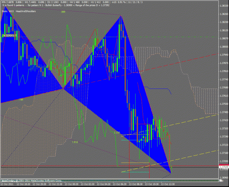Image resolution: width=229 pixels, height=187 pixels.
Task: Click the 1.38265 price axis label
Action: tap(224, 14)
